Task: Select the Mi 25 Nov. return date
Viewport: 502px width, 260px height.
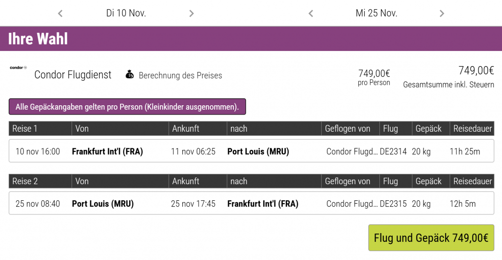Action: pos(376,13)
